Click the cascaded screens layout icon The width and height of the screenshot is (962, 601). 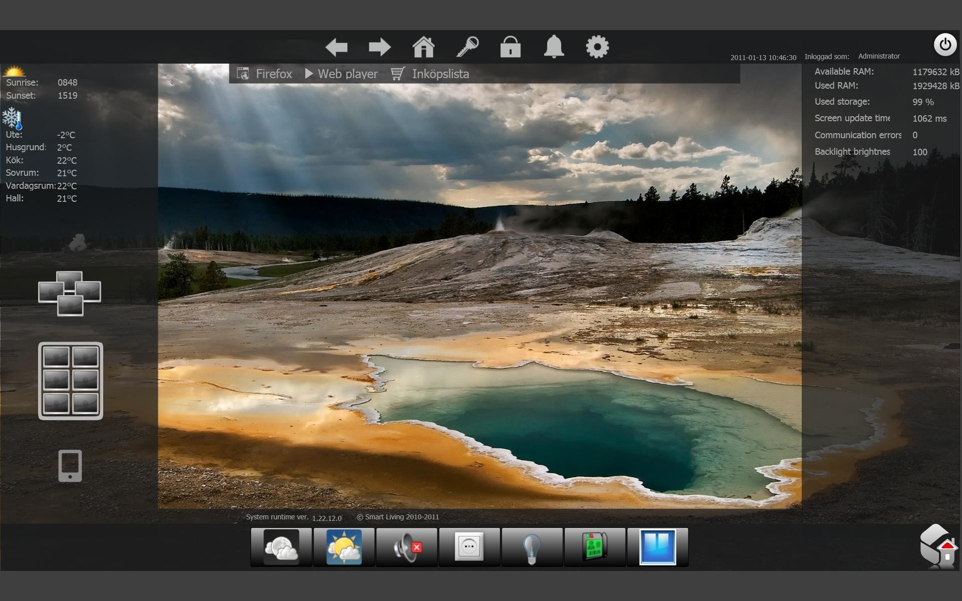point(70,293)
